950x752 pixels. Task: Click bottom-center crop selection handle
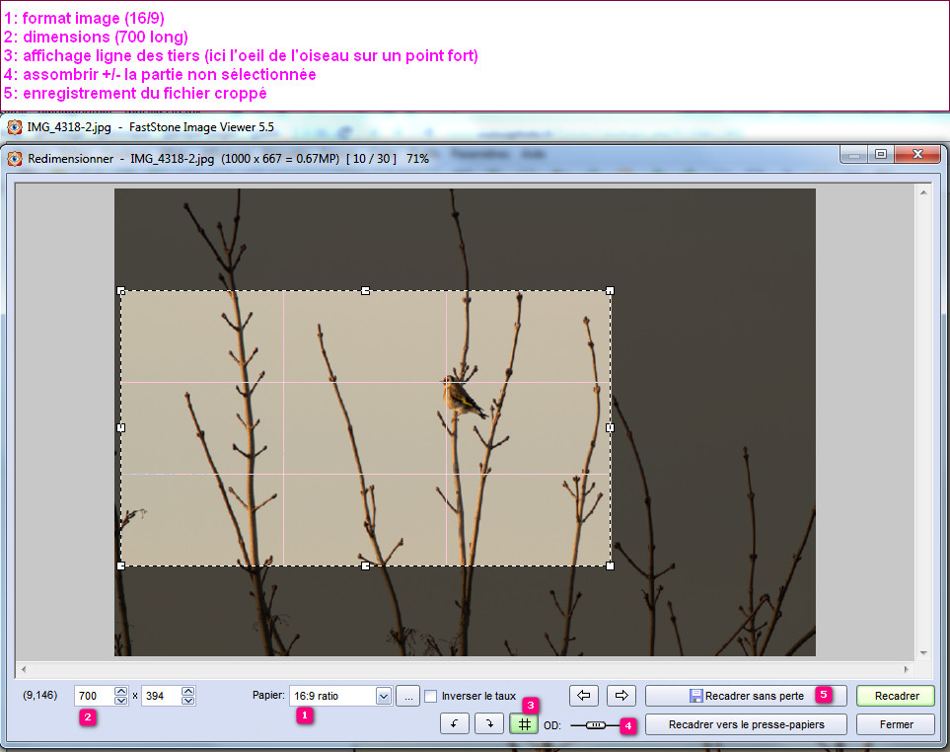coord(365,565)
